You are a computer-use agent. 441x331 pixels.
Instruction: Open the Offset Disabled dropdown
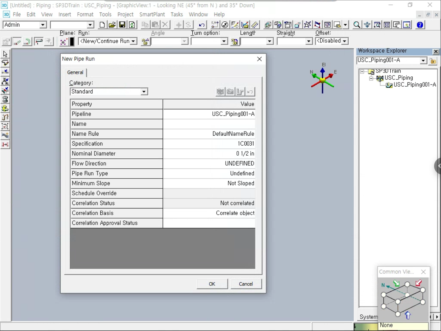[x=344, y=41]
